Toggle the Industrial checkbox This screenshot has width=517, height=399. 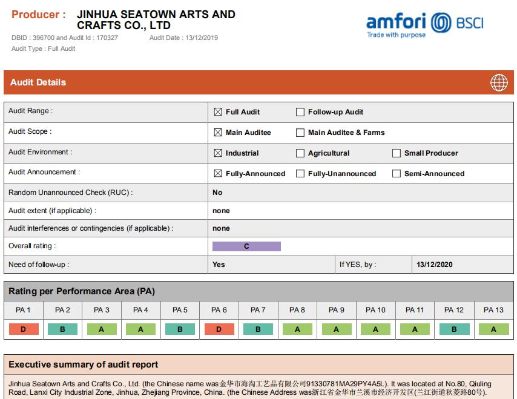[x=217, y=153]
